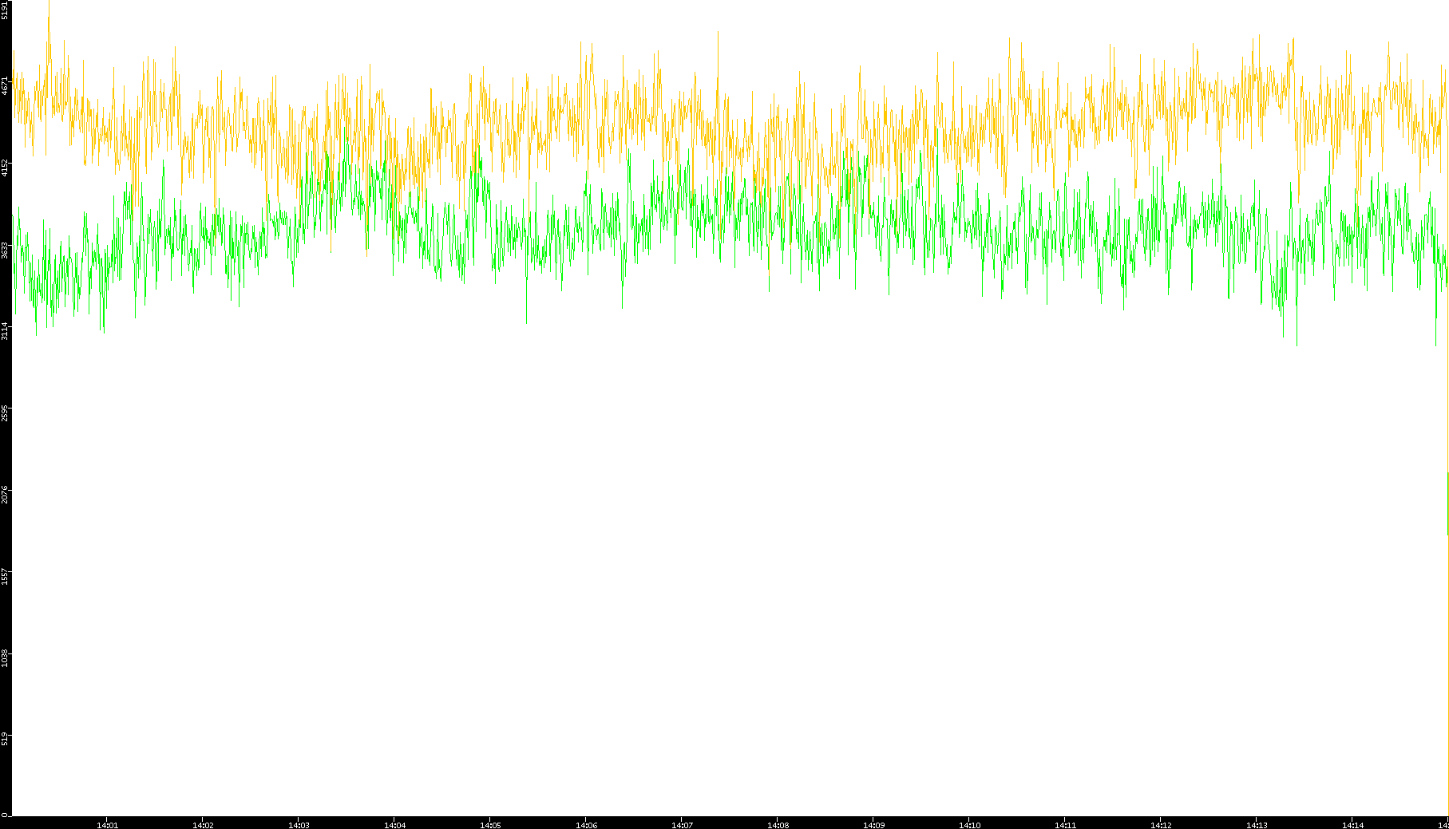The image size is (1449, 829).
Task: Select the 4152 vertical axis label
Action: [6, 168]
